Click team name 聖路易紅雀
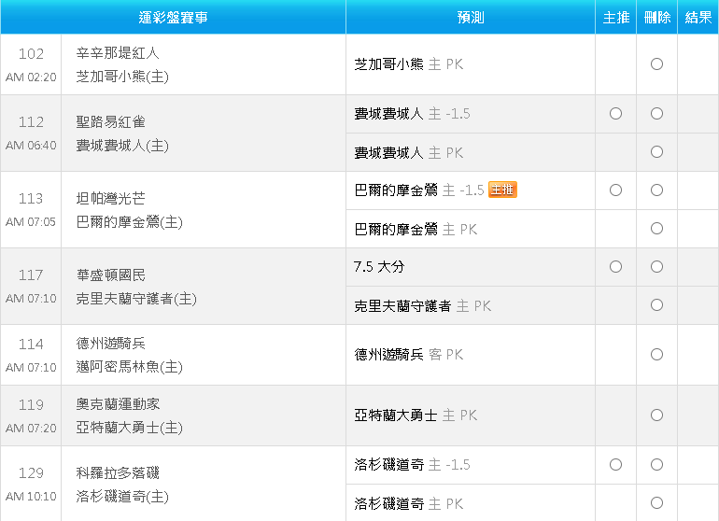 click(x=110, y=122)
